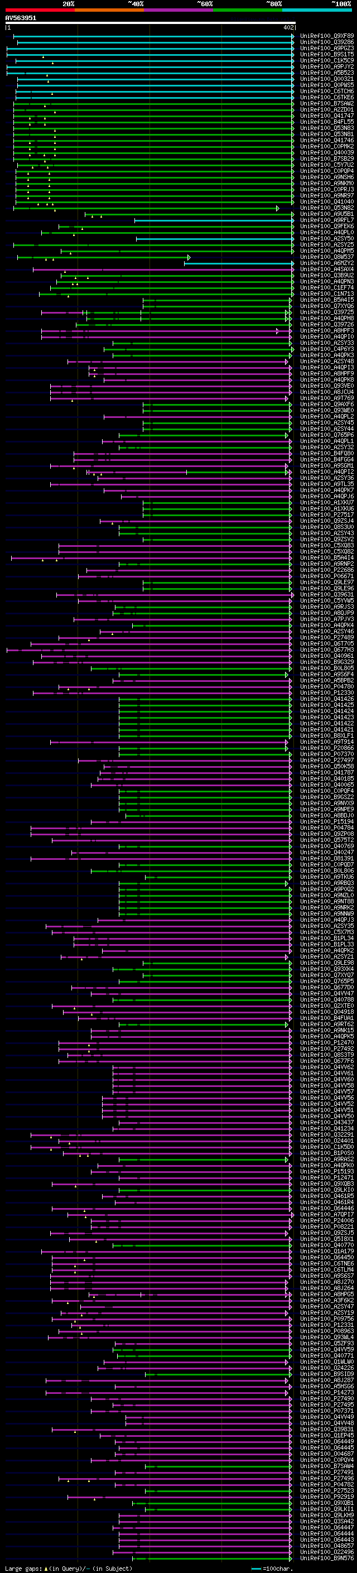Select label UniRef100_Q41747
The width and height of the screenshot is (357, 1573).
tap(326, 116)
